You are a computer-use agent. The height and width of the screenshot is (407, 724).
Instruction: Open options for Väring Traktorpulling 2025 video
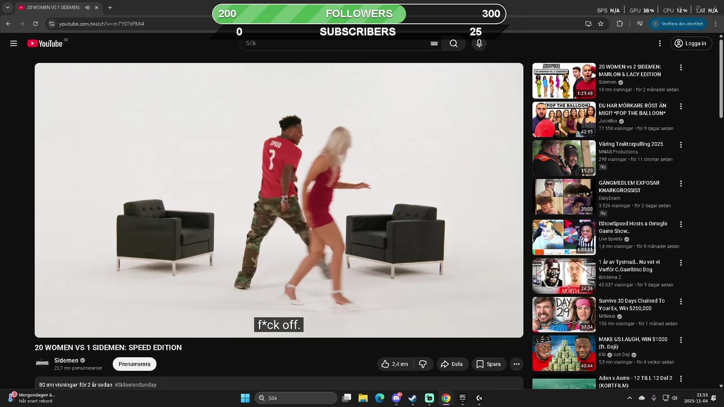681,145
